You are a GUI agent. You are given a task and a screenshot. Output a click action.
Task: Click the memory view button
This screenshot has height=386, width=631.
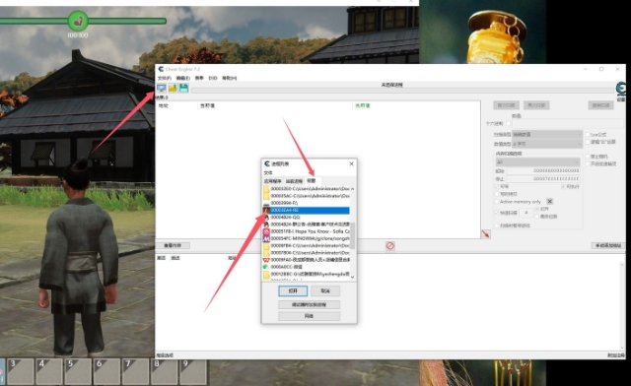(x=173, y=245)
